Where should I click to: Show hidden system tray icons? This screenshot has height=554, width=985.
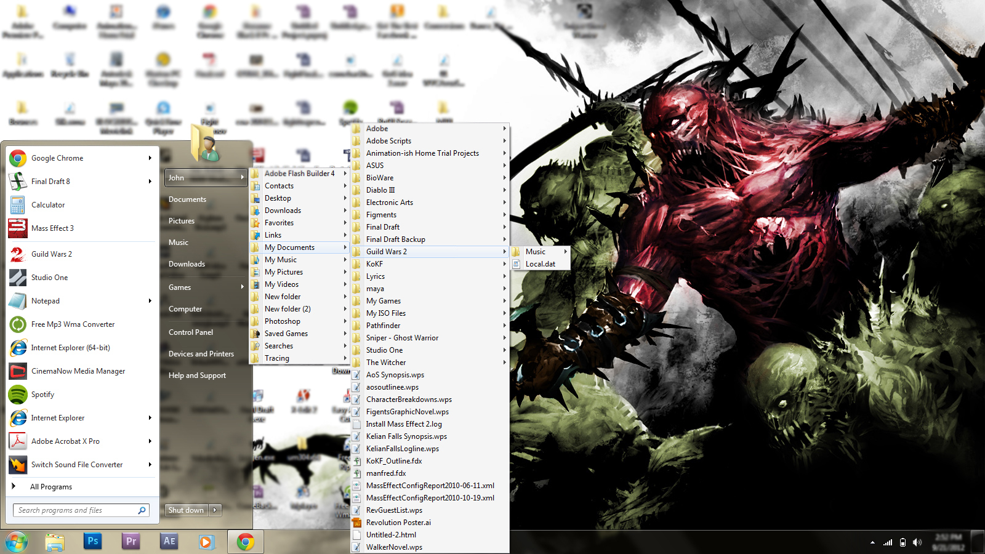872,542
